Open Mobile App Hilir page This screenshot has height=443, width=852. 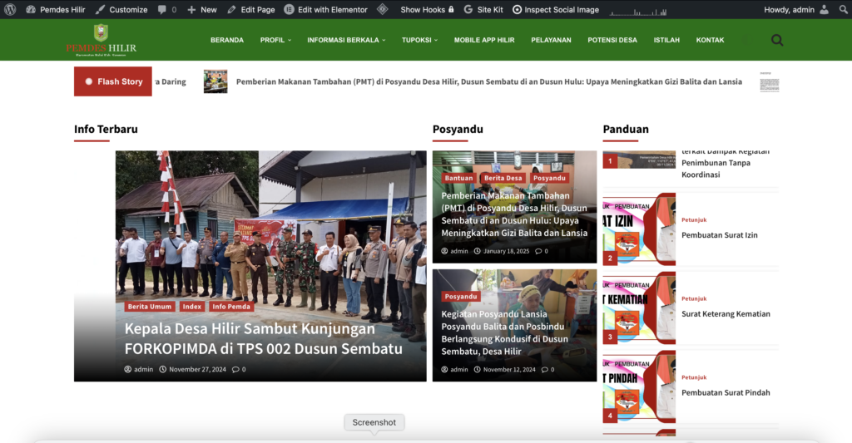484,40
